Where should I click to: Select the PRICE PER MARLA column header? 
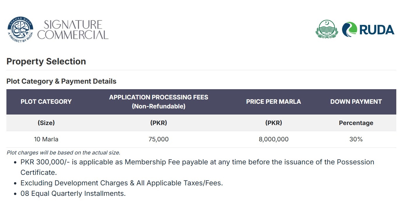click(274, 102)
